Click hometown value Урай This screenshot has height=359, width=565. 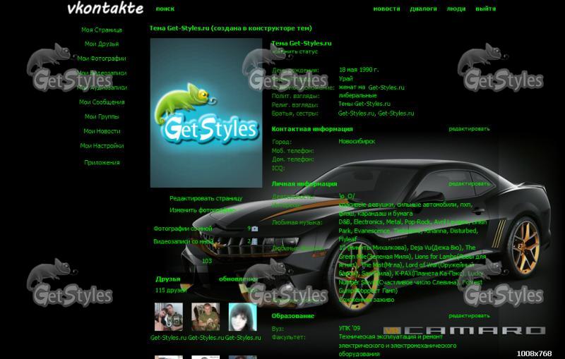345,78
